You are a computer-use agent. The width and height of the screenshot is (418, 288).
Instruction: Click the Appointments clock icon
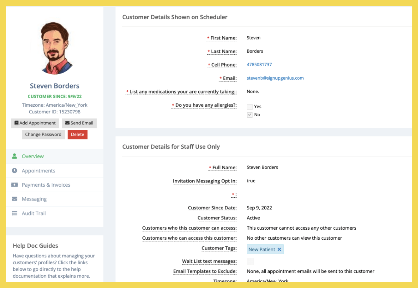coord(14,171)
